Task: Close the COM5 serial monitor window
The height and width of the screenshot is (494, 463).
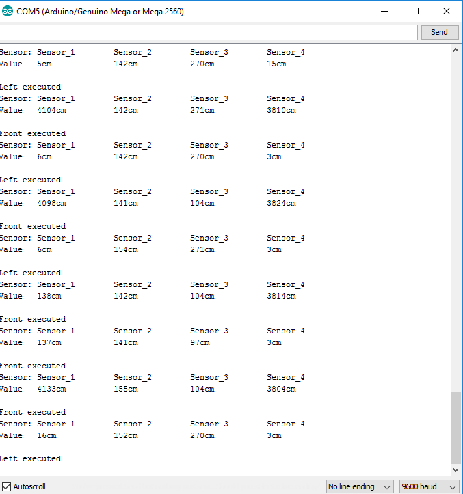Action: point(447,12)
